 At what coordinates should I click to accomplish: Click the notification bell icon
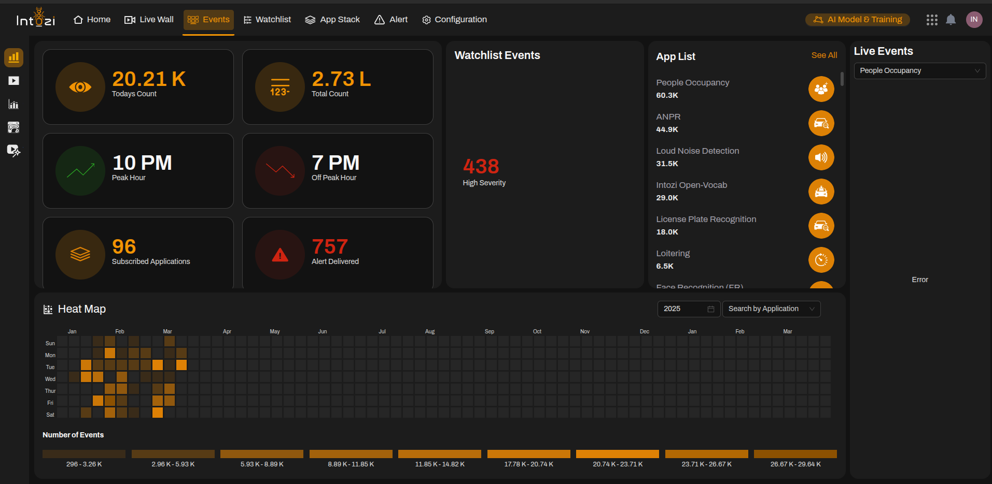pos(951,20)
